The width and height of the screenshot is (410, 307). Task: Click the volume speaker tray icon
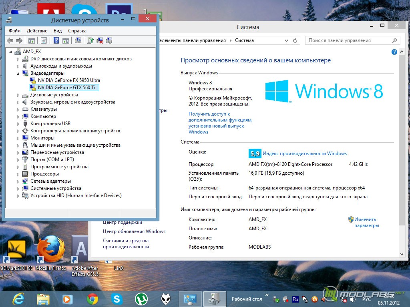click(353, 299)
